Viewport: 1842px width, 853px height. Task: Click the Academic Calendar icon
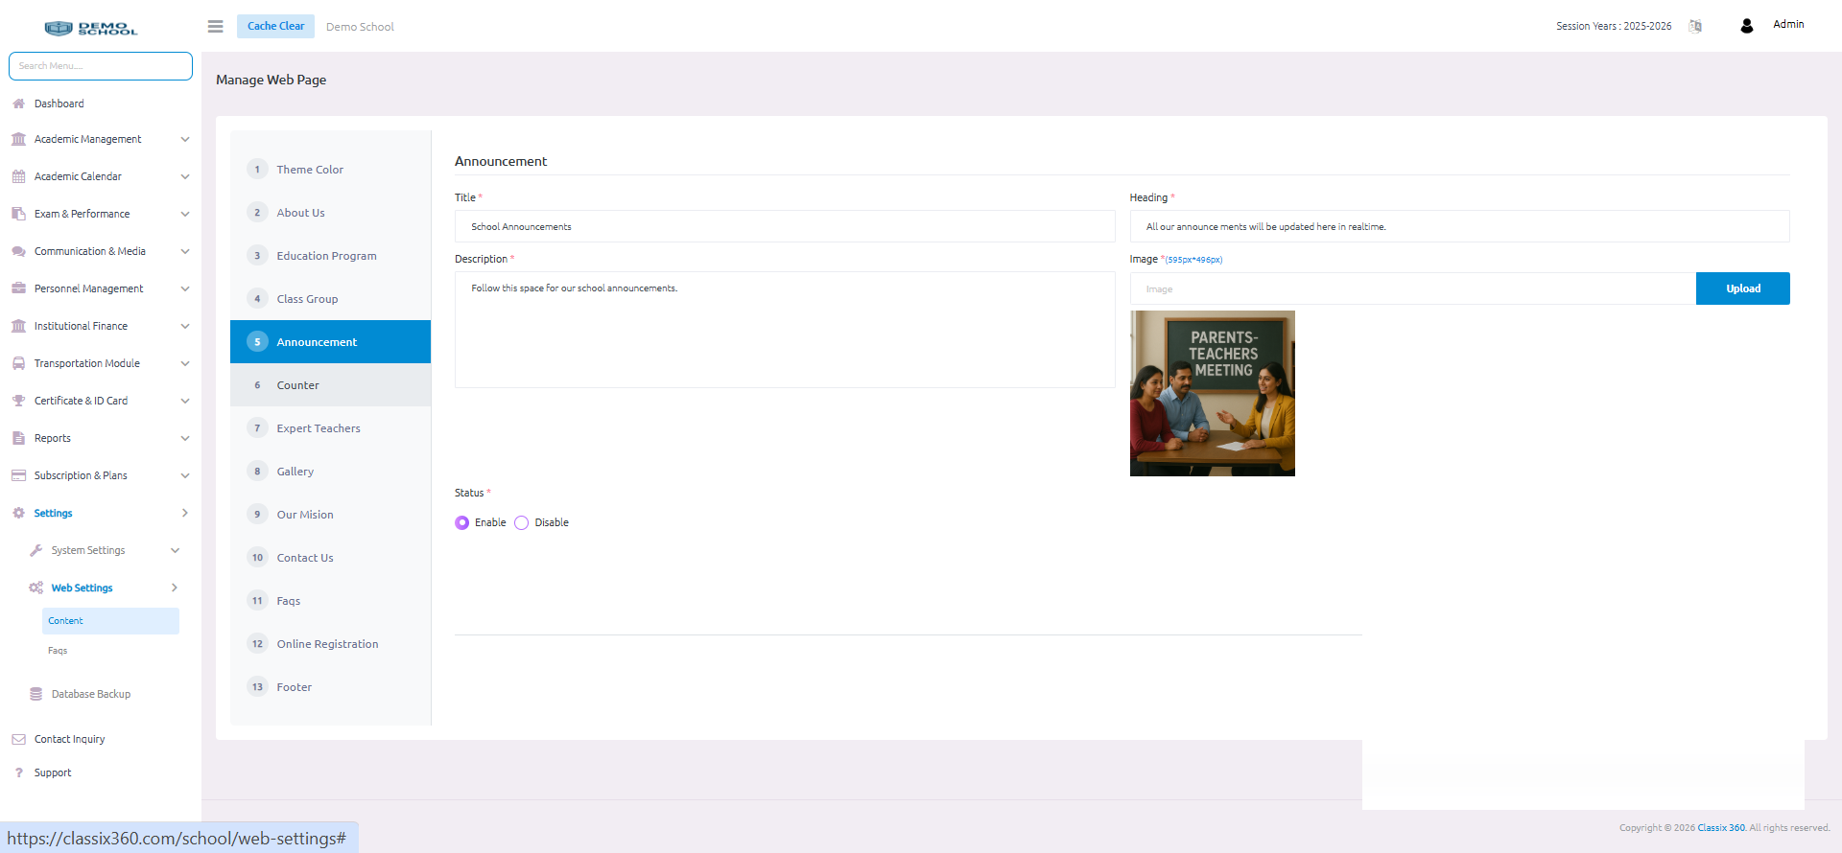[18, 176]
